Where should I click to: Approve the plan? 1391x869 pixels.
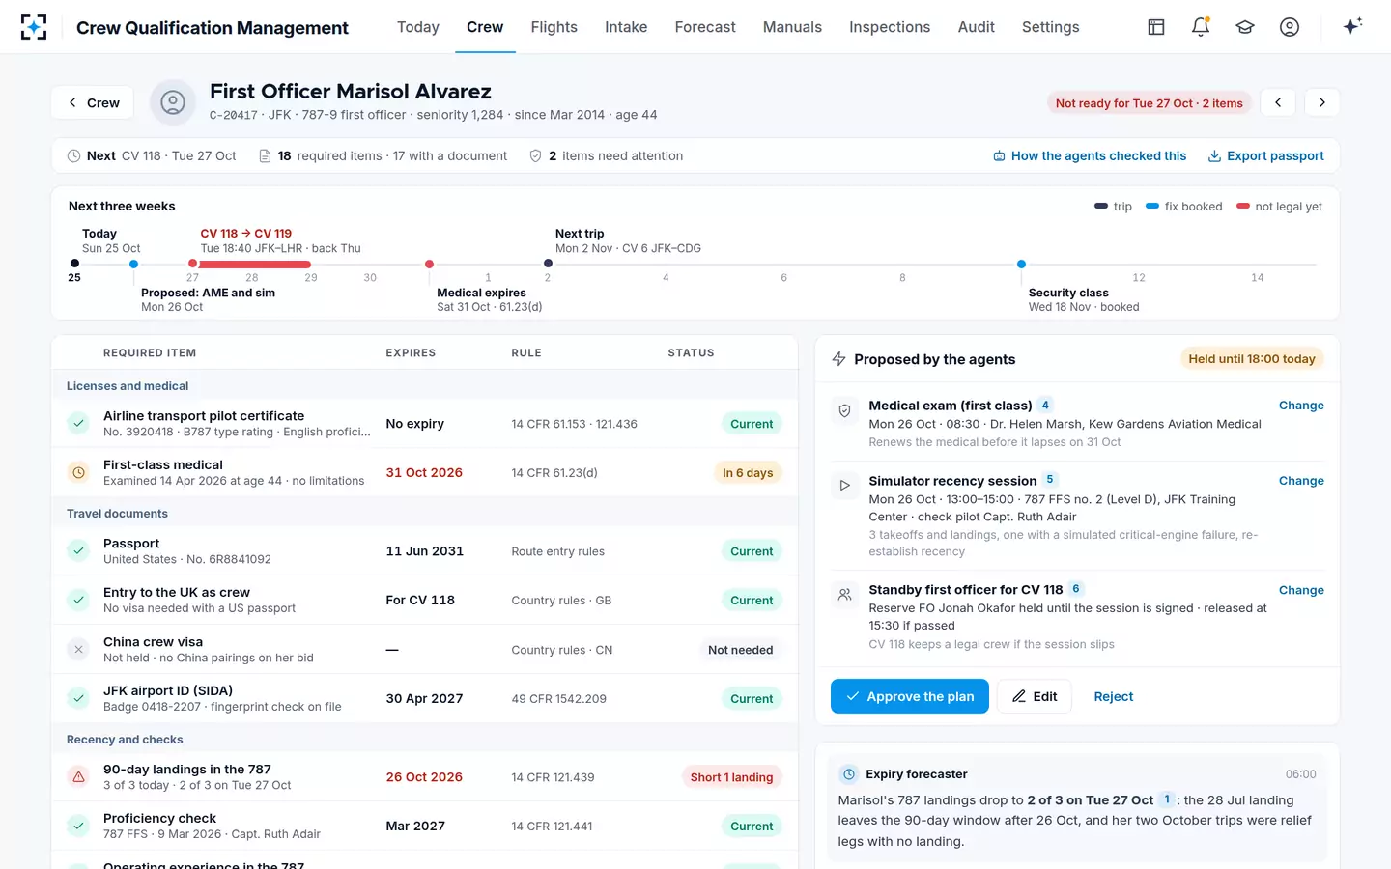(x=910, y=696)
